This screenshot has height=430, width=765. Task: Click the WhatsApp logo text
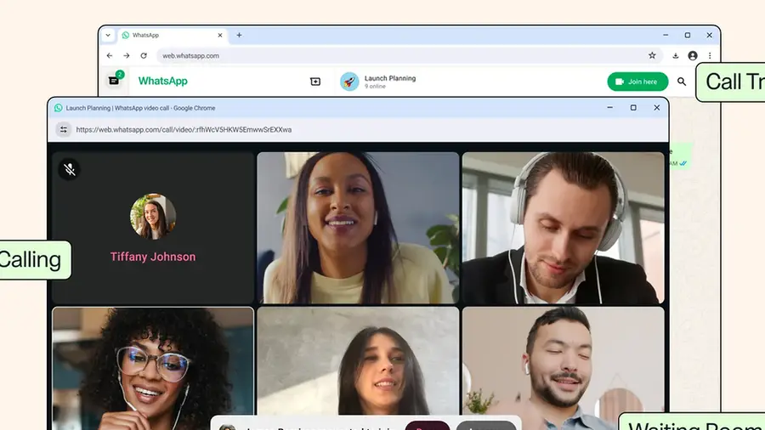(x=163, y=81)
